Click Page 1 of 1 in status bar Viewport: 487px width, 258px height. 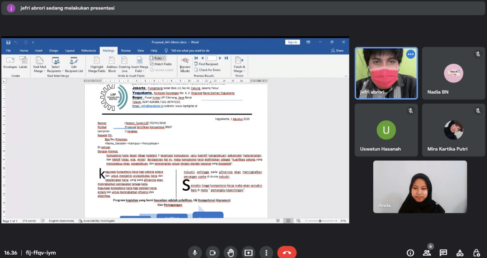10,221
